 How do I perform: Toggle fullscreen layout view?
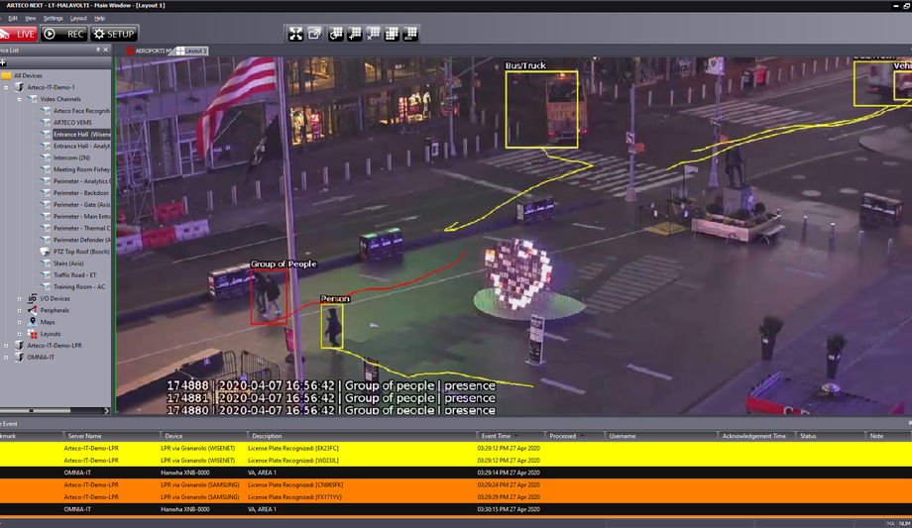(295, 34)
